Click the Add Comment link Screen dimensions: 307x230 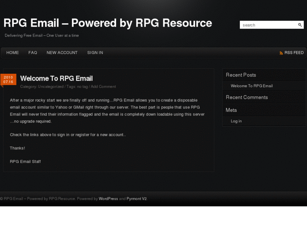[103, 87]
